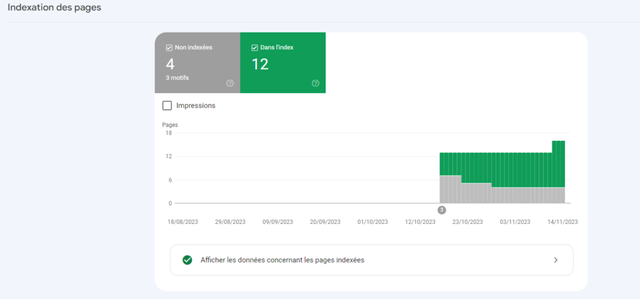
Task: Click the tallest green bar at chart's right end
Action: (558, 163)
